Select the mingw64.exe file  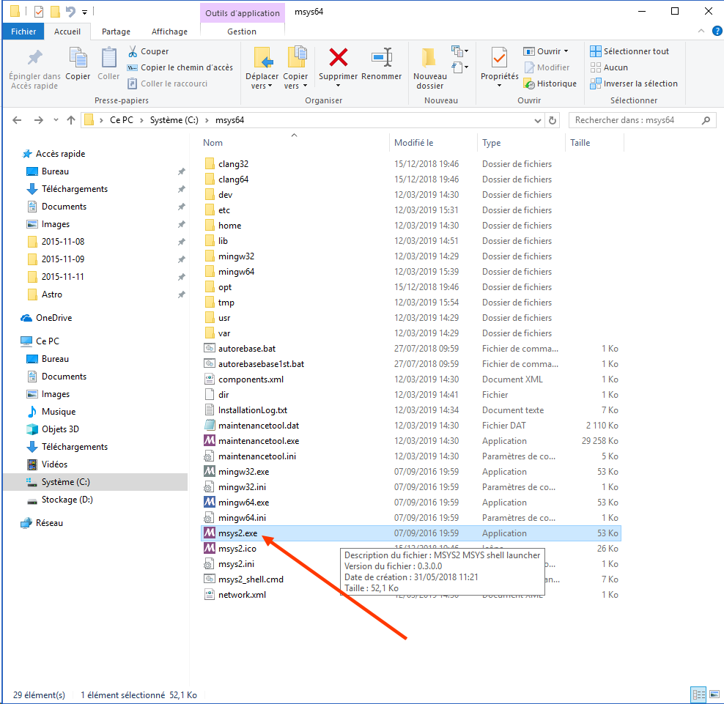(243, 503)
